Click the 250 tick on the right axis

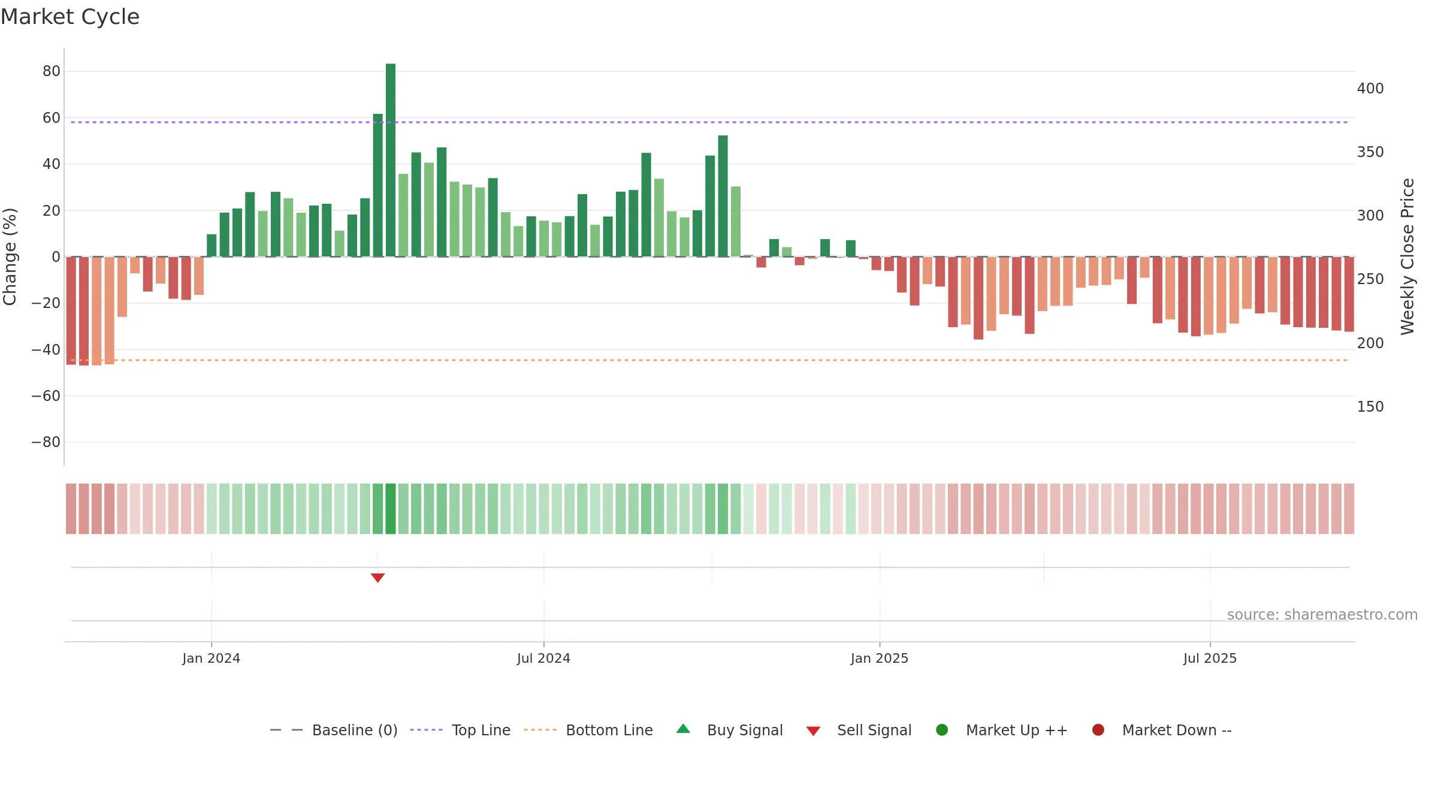click(1370, 279)
